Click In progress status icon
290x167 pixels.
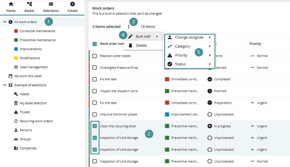coord(210,126)
